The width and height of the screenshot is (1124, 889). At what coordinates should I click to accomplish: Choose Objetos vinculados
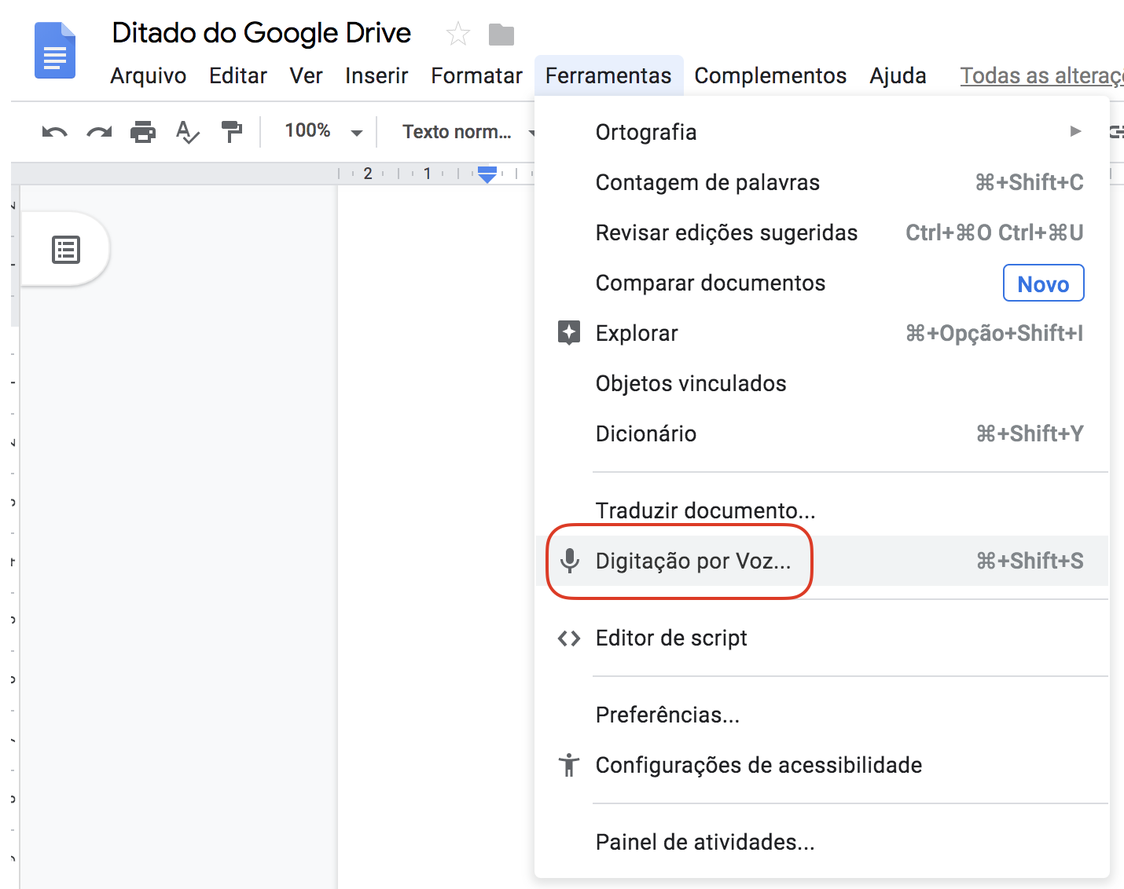coord(821,383)
